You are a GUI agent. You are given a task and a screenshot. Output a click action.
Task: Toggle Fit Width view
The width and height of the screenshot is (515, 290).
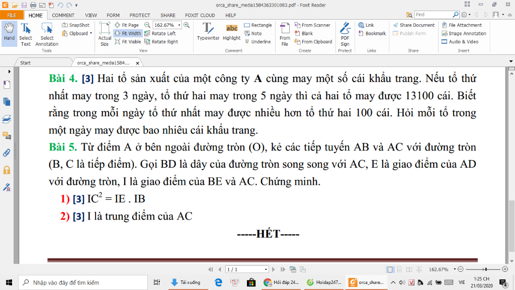point(128,33)
